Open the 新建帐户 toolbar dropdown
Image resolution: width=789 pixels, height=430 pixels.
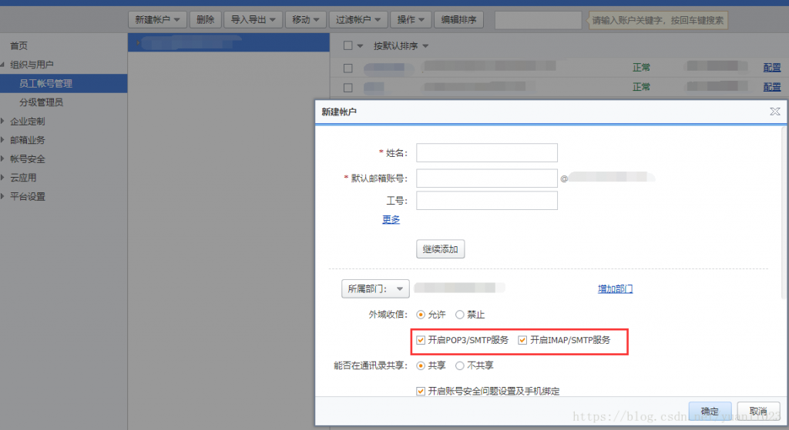coord(157,19)
